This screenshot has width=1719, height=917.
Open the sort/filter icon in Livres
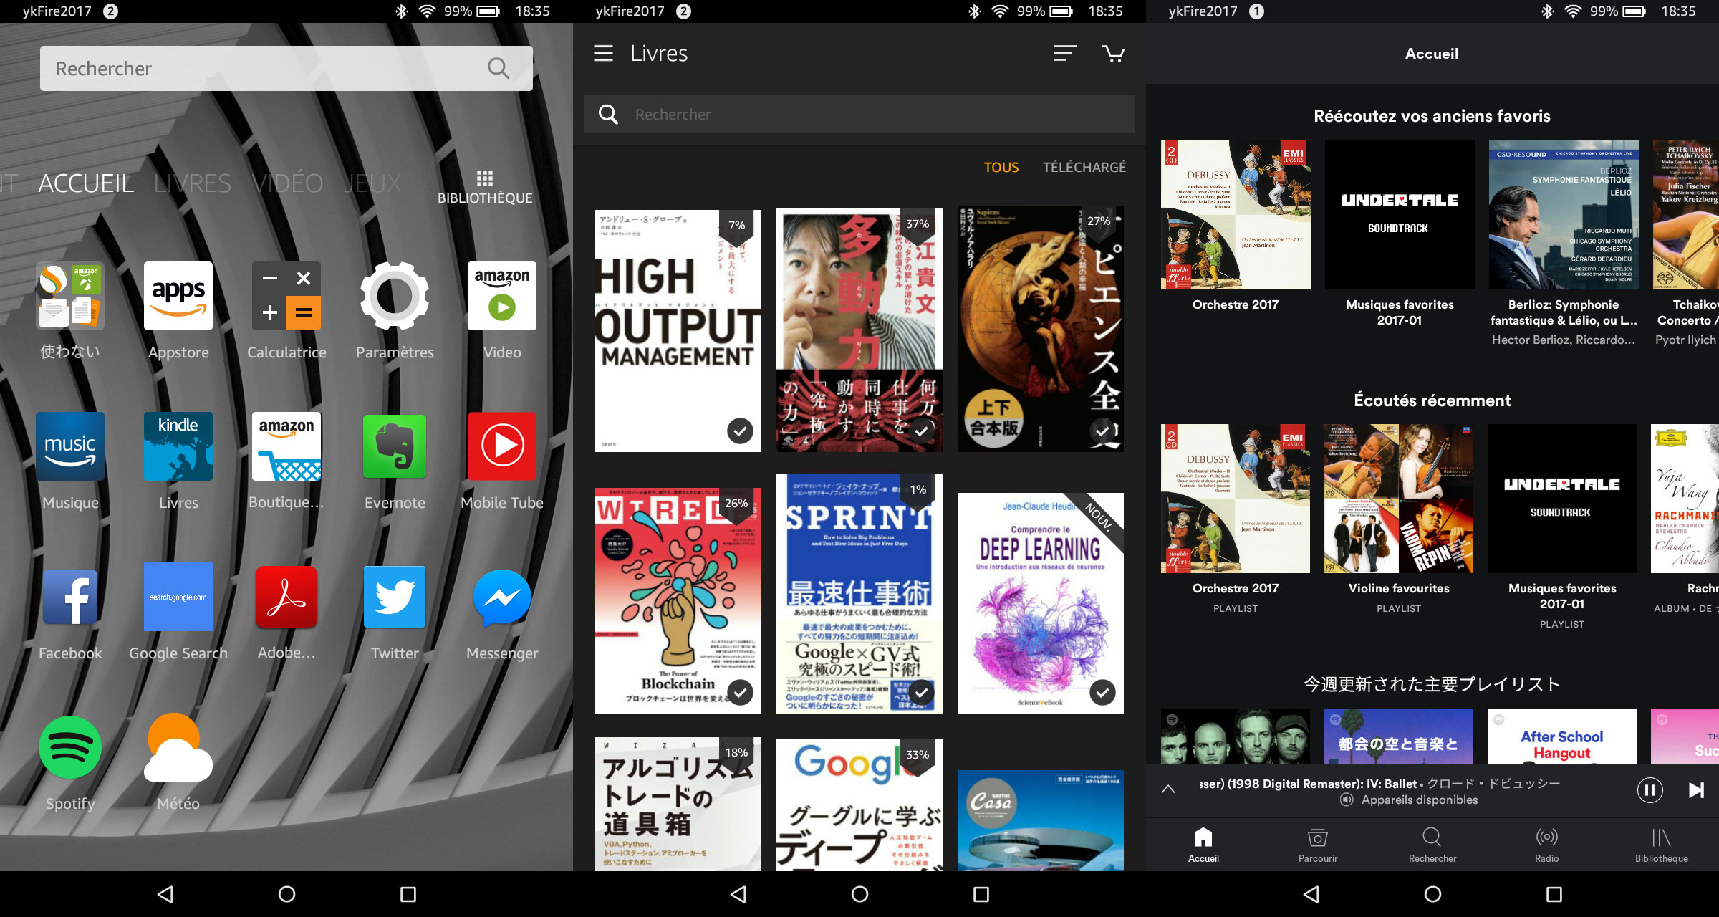tap(1065, 53)
